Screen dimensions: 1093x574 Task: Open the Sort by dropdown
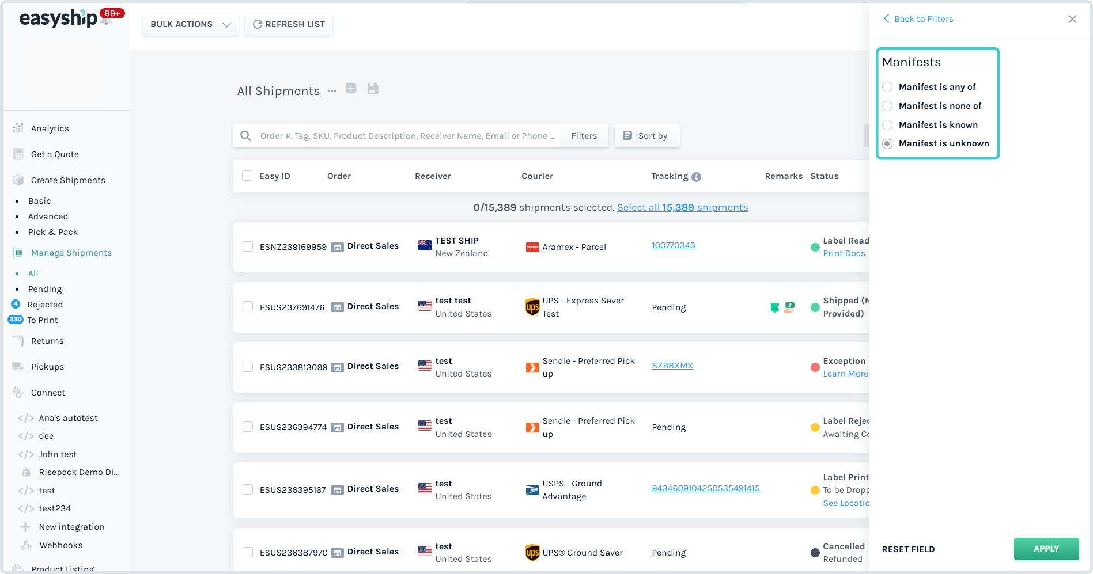(647, 136)
